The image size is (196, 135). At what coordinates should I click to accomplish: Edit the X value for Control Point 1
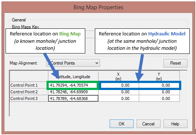coord(120,85)
